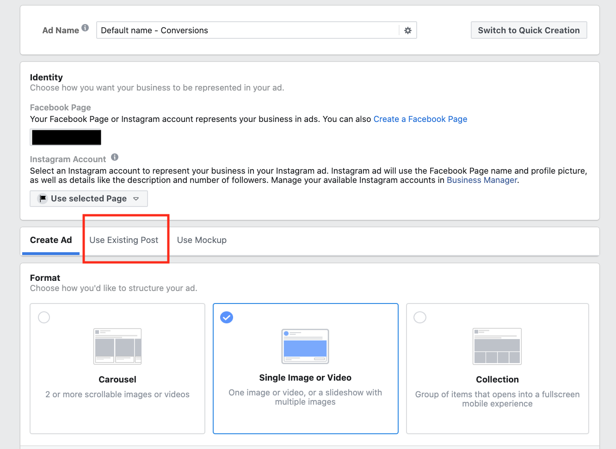Click the Instagram Account info icon
Screen dimensions: 616x449
tap(115, 157)
